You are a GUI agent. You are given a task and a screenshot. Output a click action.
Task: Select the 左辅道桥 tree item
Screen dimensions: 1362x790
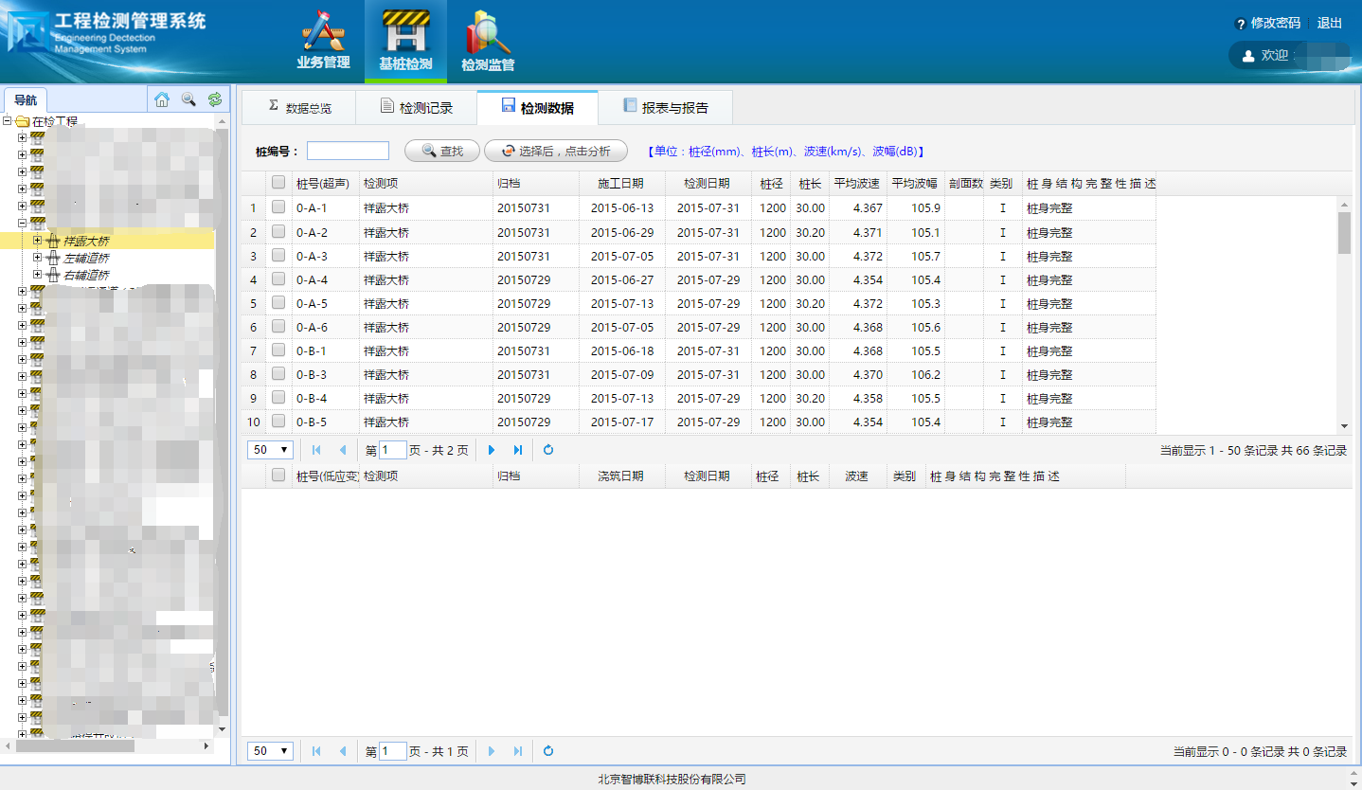click(86, 258)
